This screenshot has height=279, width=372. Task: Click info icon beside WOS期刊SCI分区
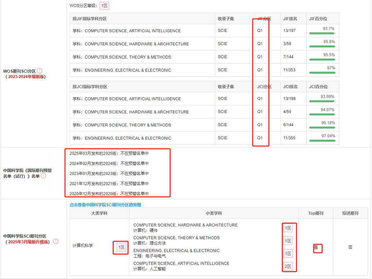click(40, 71)
